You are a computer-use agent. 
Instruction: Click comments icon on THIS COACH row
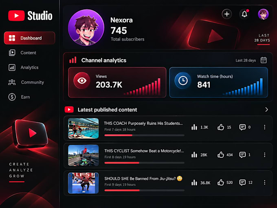242,127
